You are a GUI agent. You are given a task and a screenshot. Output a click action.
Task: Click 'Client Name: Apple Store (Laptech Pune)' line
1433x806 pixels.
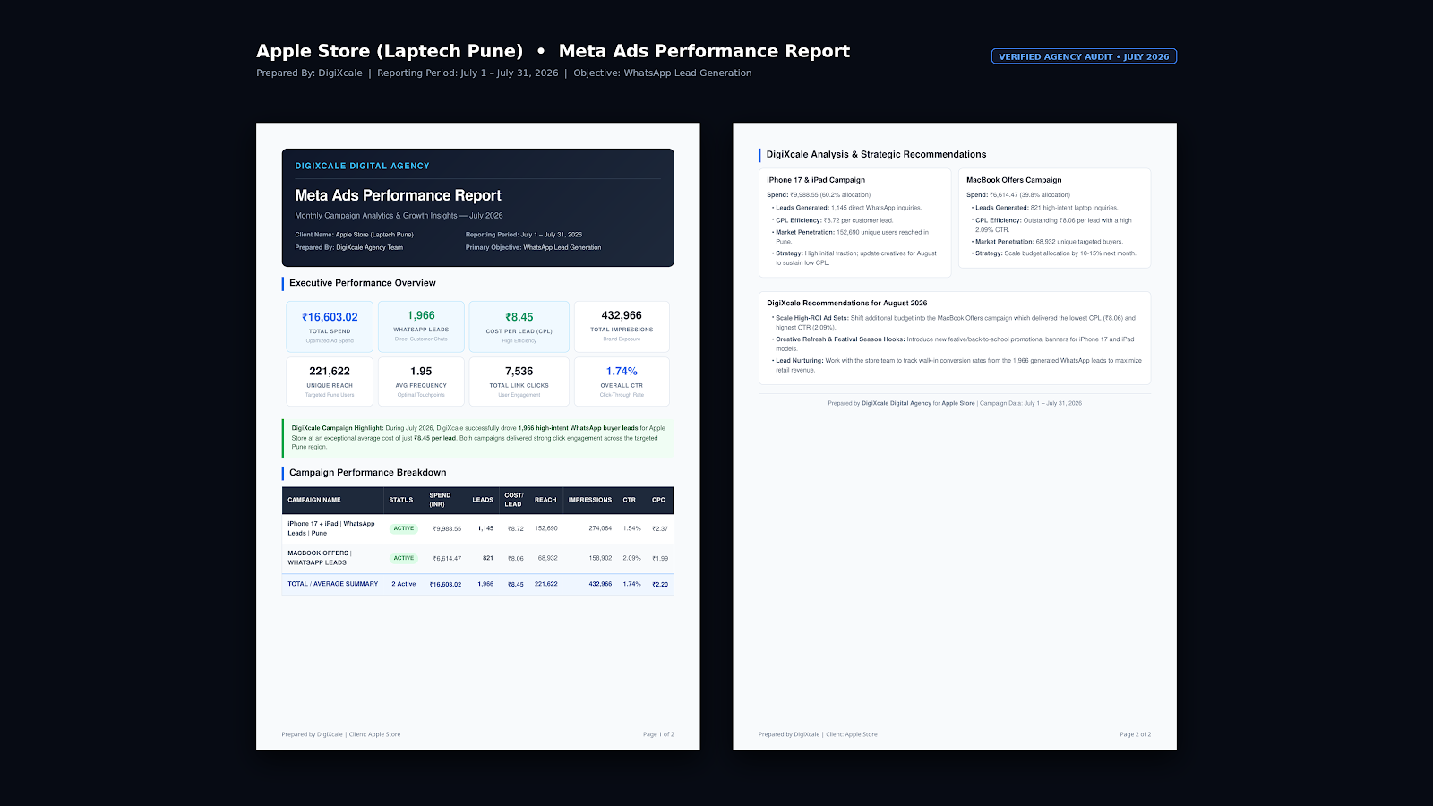point(354,235)
